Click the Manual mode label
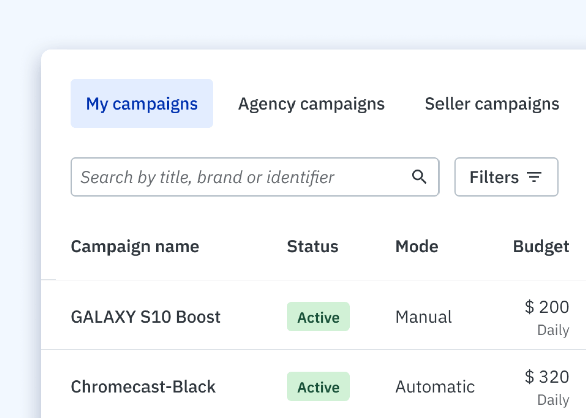The height and width of the screenshot is (418, 586). click(x=423, y=316)
